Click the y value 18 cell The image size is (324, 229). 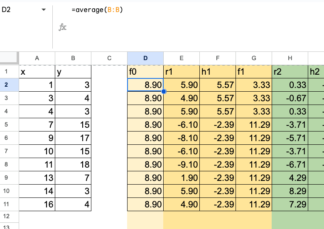[73, 165]
